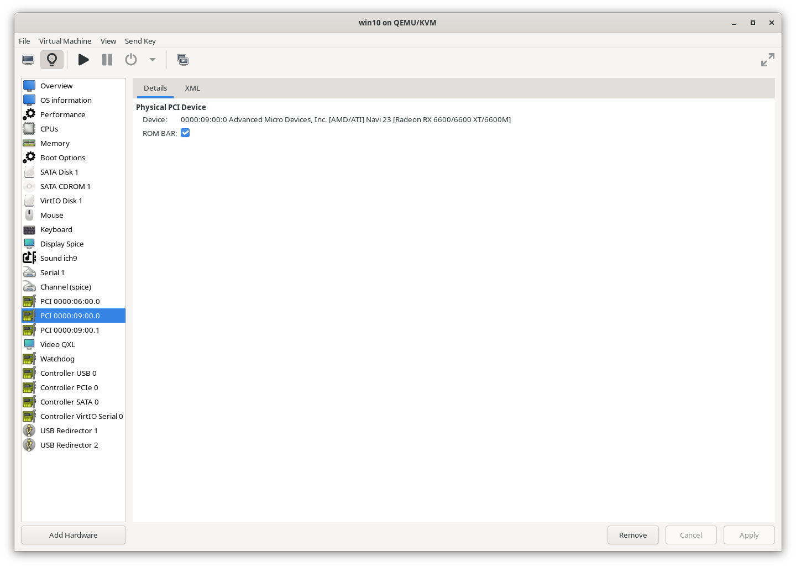Select Display Spice

pos(74,244)
